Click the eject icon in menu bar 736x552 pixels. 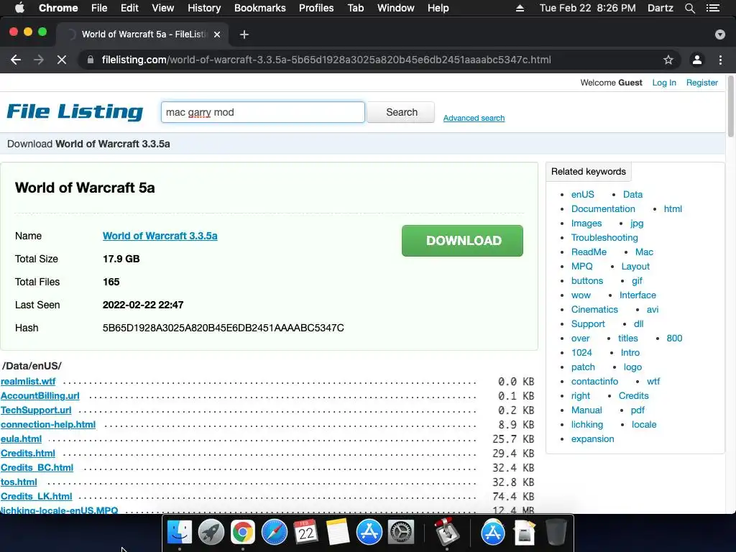click(x=520, y=8)
